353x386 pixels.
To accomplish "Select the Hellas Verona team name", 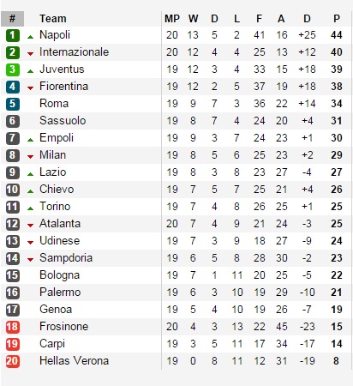I will pos(74,361).
